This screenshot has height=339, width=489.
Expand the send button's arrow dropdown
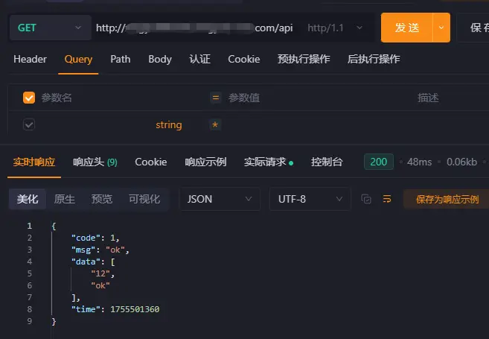442,28
